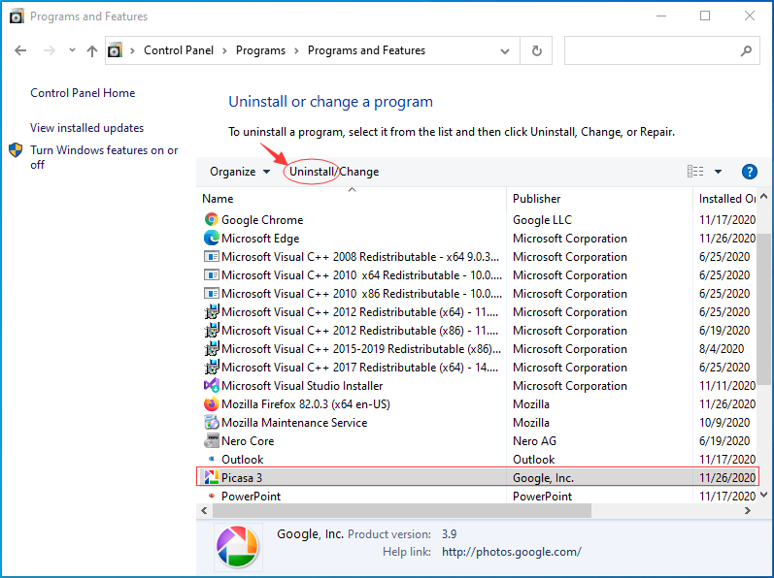The width and height of the screenshot is (774, 578).
Task: Click the Visual C++ 2017 (x64) installer icon
Action: [212, 368]
